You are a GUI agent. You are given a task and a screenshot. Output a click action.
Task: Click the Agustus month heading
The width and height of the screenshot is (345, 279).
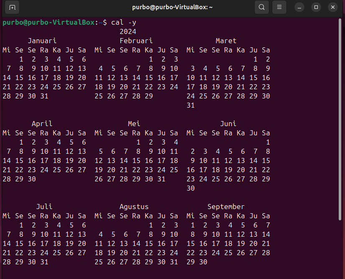coord(134,207)
